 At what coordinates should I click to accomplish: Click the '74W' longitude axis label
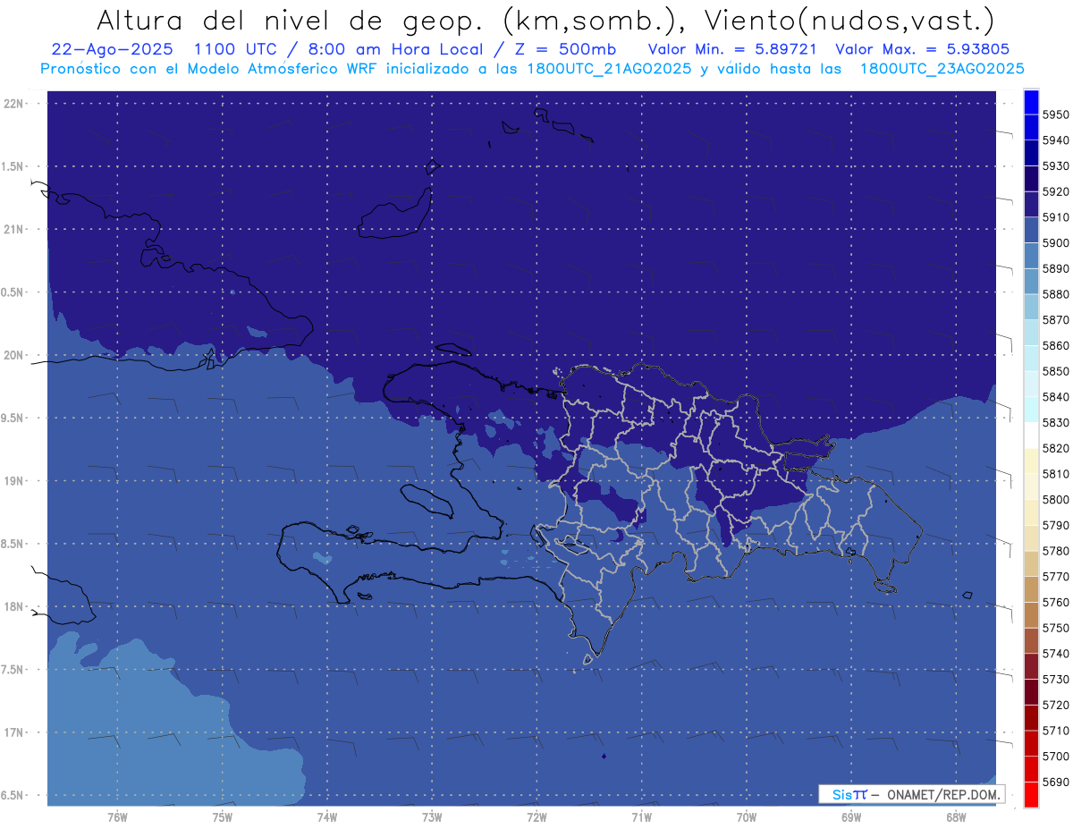[x=326, y=817]
